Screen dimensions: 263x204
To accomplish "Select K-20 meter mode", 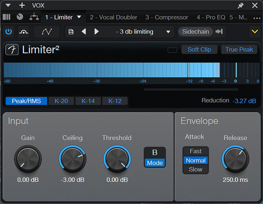I will coord(61,101).
